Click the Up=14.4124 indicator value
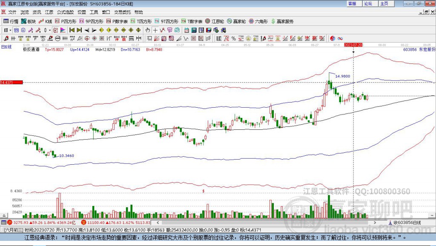The width and height of the screenshot is (436, 246). pos(80,49)
